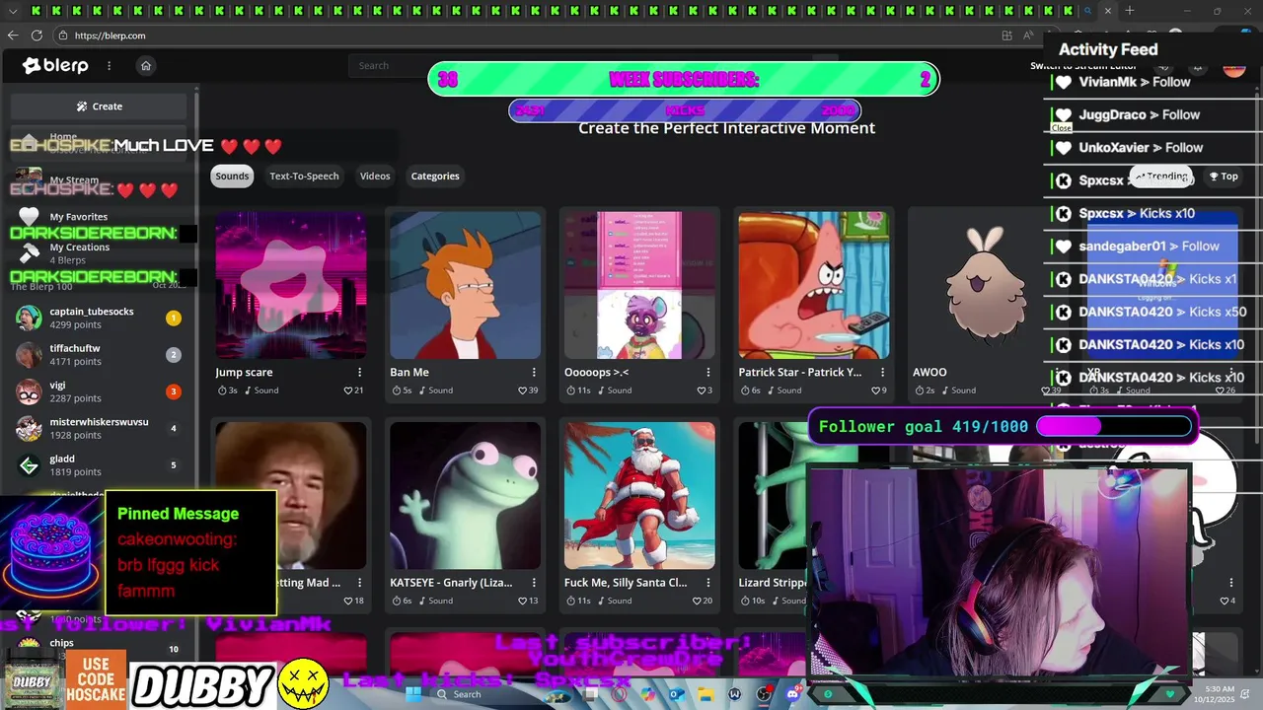Screen dimensions: 1263x710
Task: Click the gladd avatar in leaderboard
Action: tap(29, 465)
